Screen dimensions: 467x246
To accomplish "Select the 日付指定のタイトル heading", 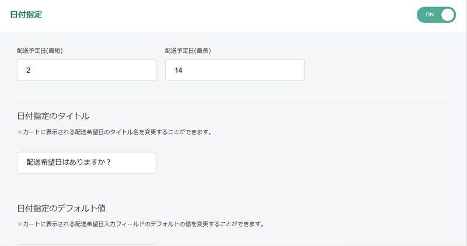I will (53, 116).
